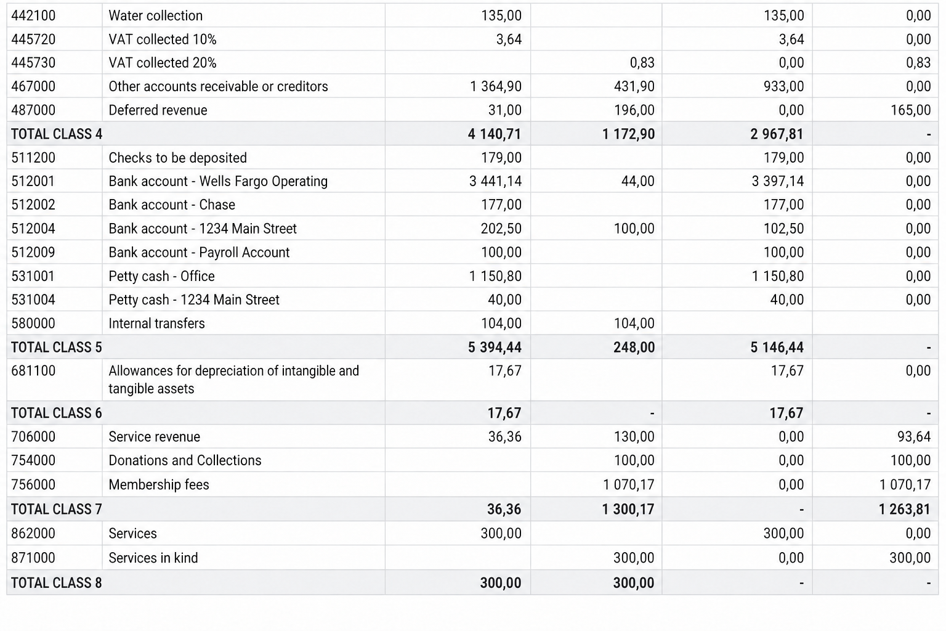Select the Donations and Collections entry

(x=185, y=460)
